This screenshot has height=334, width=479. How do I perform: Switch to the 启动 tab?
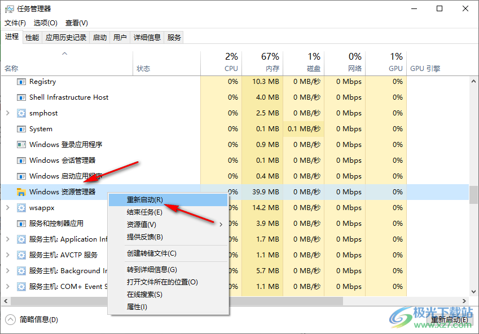(100, 38)
